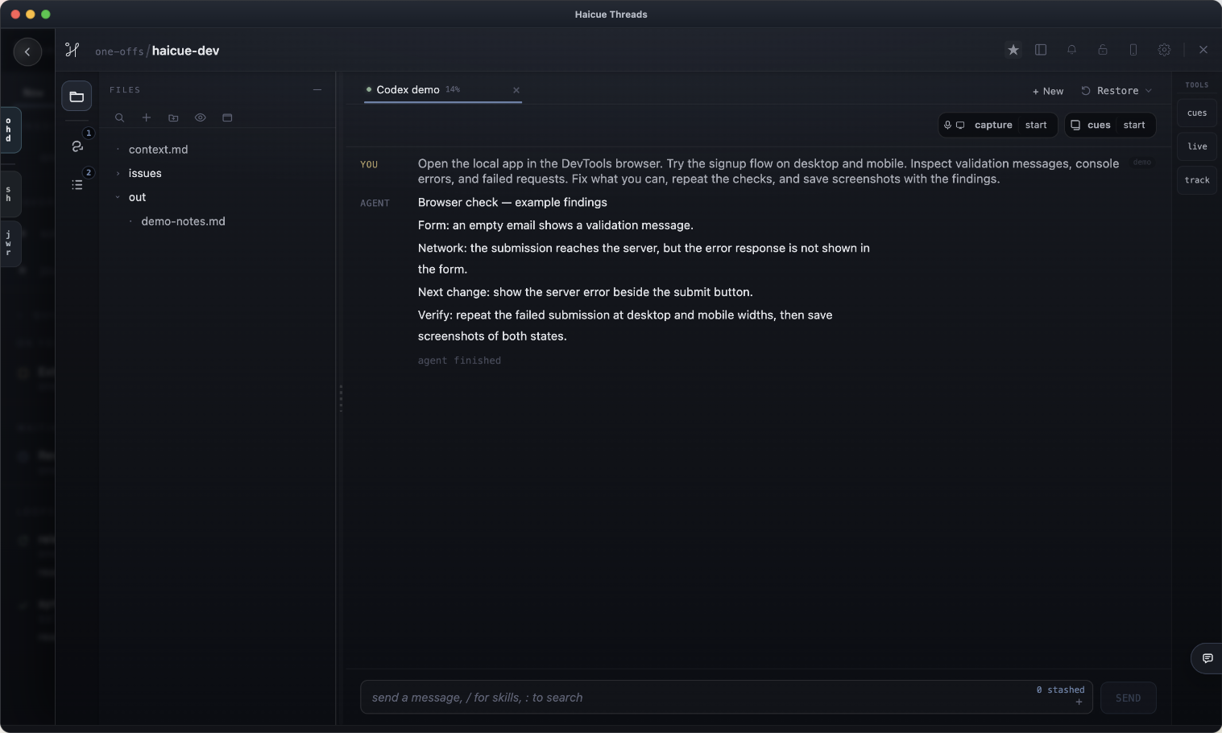
Task: Switch to the ohd side tab
Action: 9,130
